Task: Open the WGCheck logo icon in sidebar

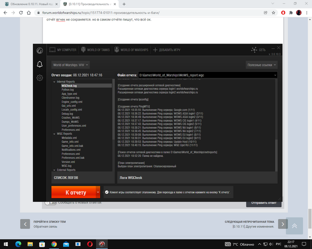Action: (x=40, y=51)
